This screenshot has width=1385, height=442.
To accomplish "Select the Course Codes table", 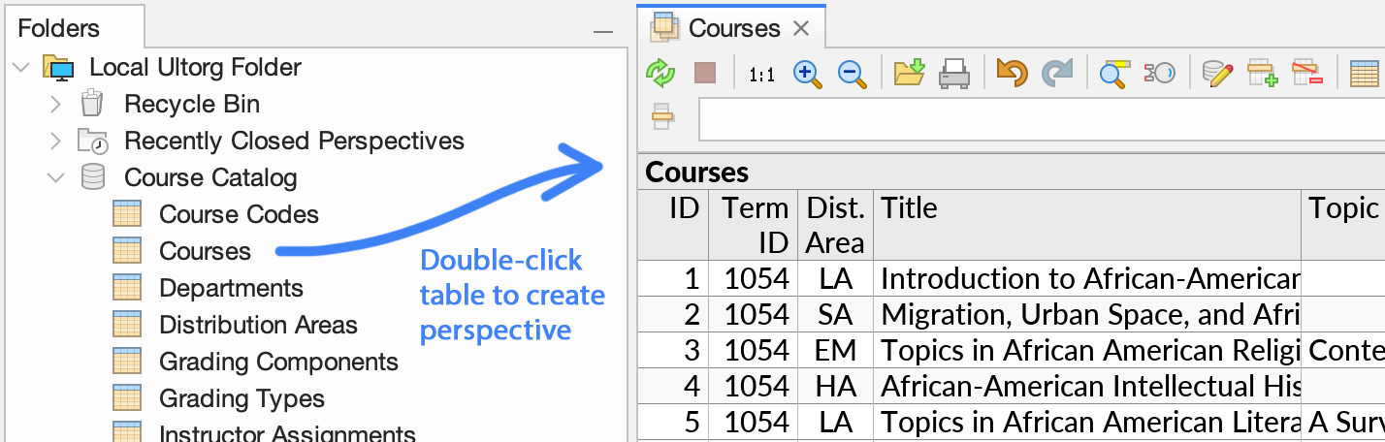I will (x=239, y=214).
